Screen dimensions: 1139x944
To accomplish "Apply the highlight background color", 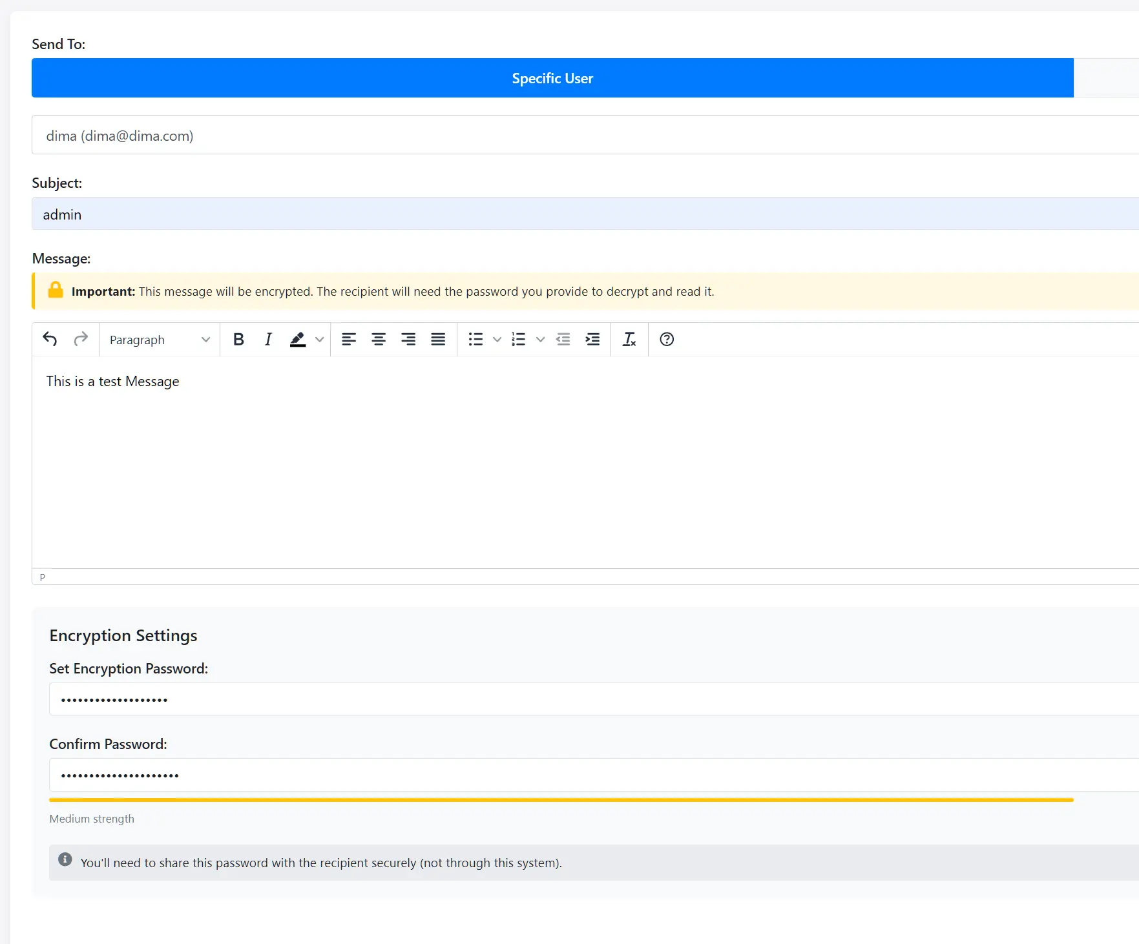I will [298, 339].
